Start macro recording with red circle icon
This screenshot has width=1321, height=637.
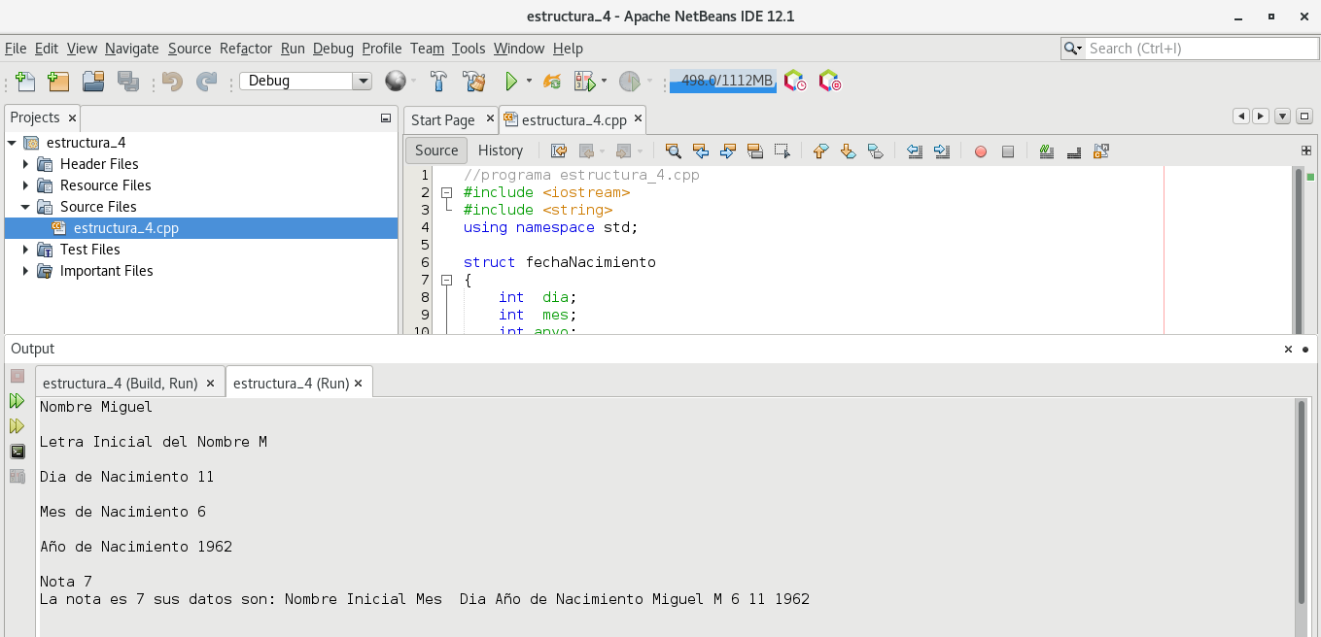click(x=980, y=151)
